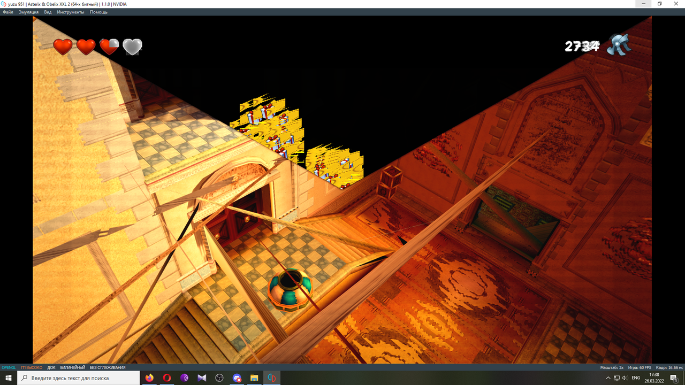Toggle the БЕЗ СГЛАЖИВАНИЯ anti-aliasing button
The height and width of the screenshot is (385, 685).
[x=108, y=367]
